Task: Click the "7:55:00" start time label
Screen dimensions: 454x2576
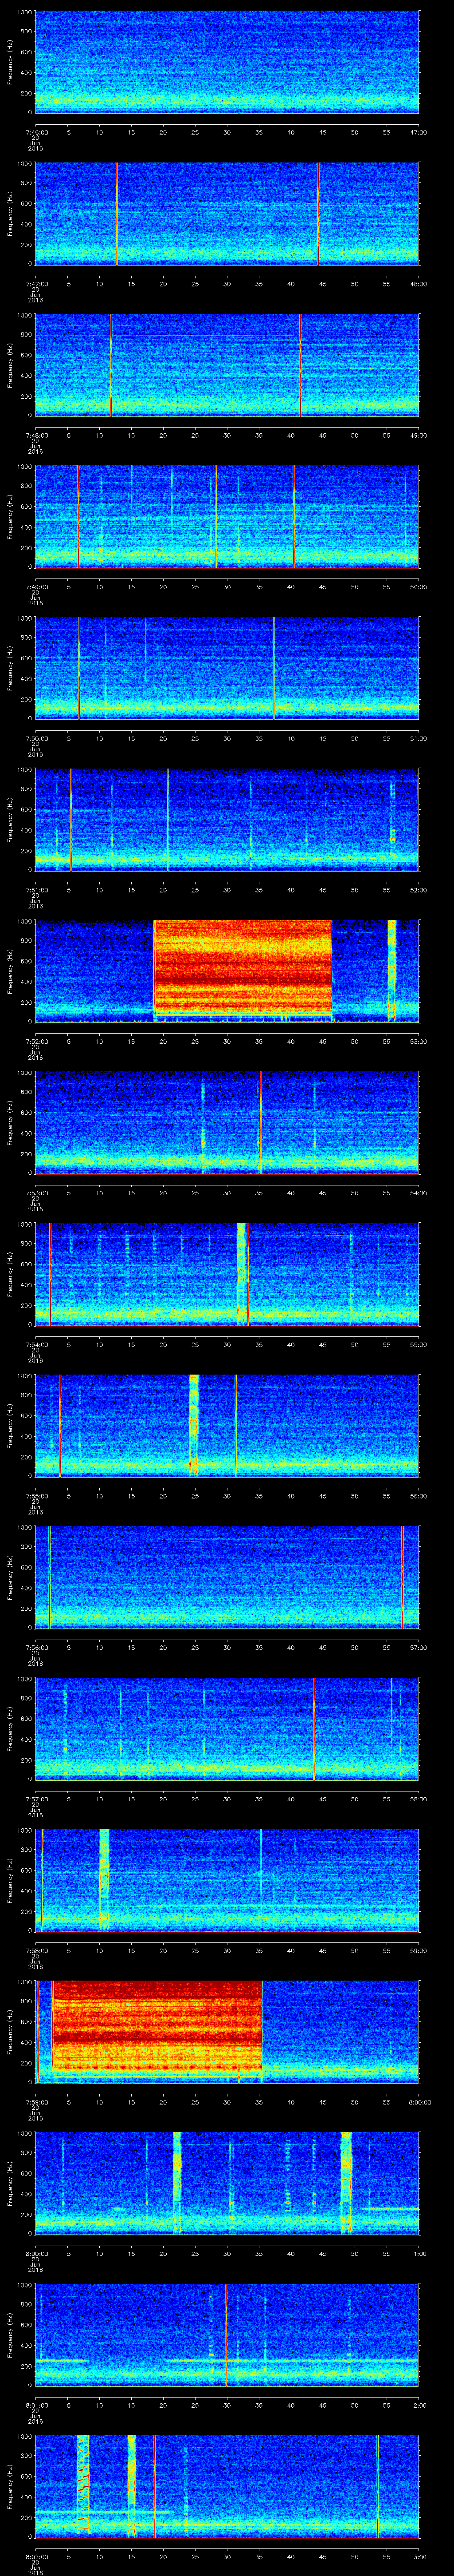Action: click(36, 1496)
